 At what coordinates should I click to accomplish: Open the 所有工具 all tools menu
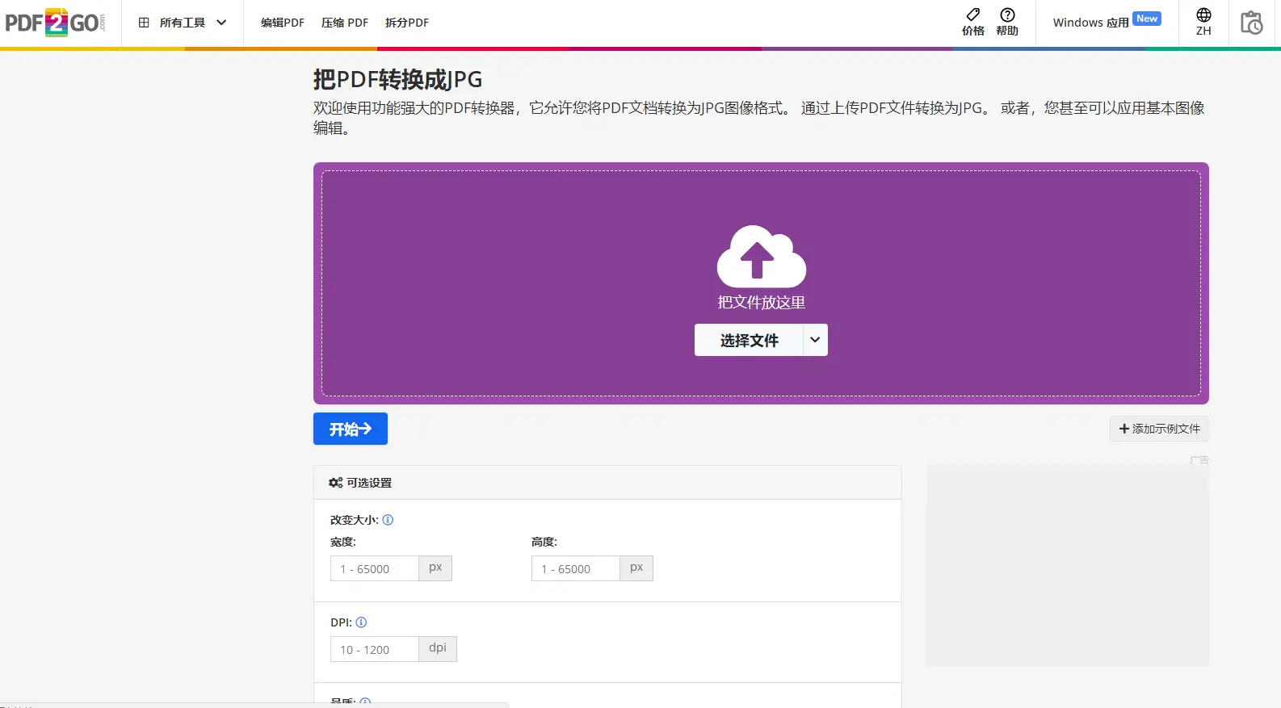pos(183,23)
